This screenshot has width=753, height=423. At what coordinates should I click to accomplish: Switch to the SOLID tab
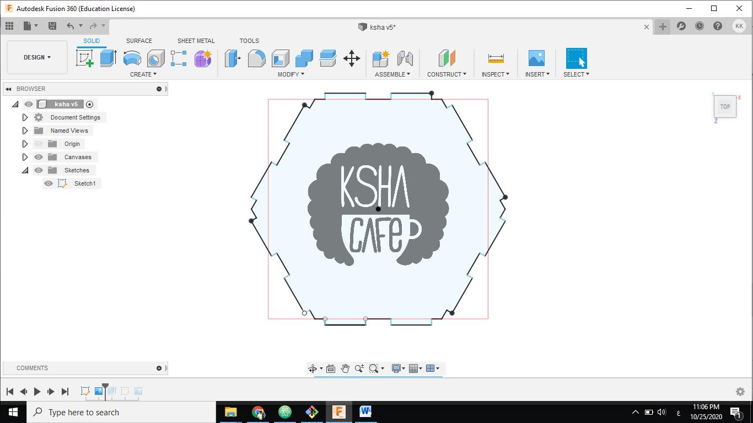point(92,41)
